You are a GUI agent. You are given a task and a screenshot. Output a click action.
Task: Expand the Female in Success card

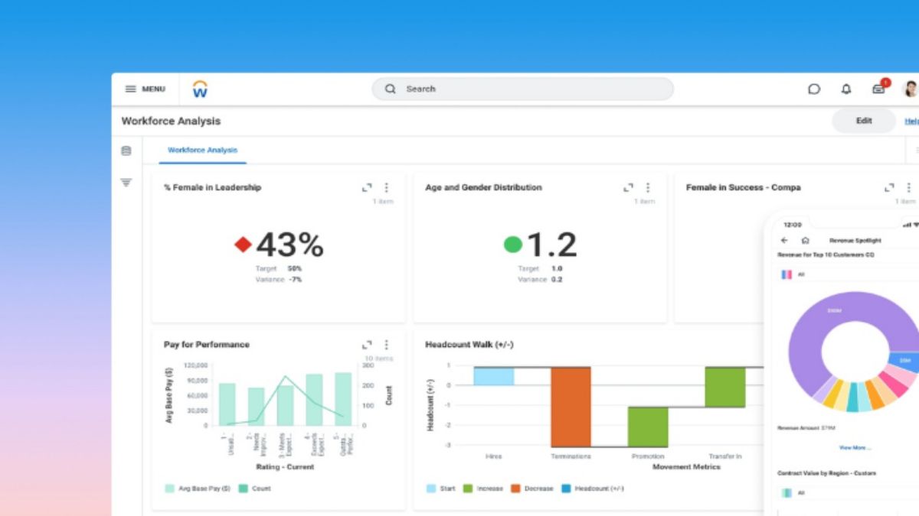point(889,187)
